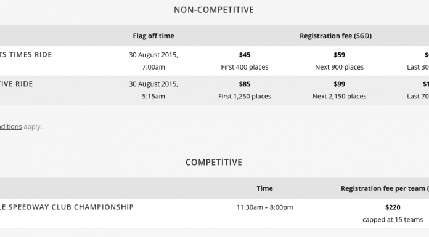Screen dimensions: 429x237
Task: Select the NON-COMPETITIVE section heading
Action: click(x=214, y=10)
